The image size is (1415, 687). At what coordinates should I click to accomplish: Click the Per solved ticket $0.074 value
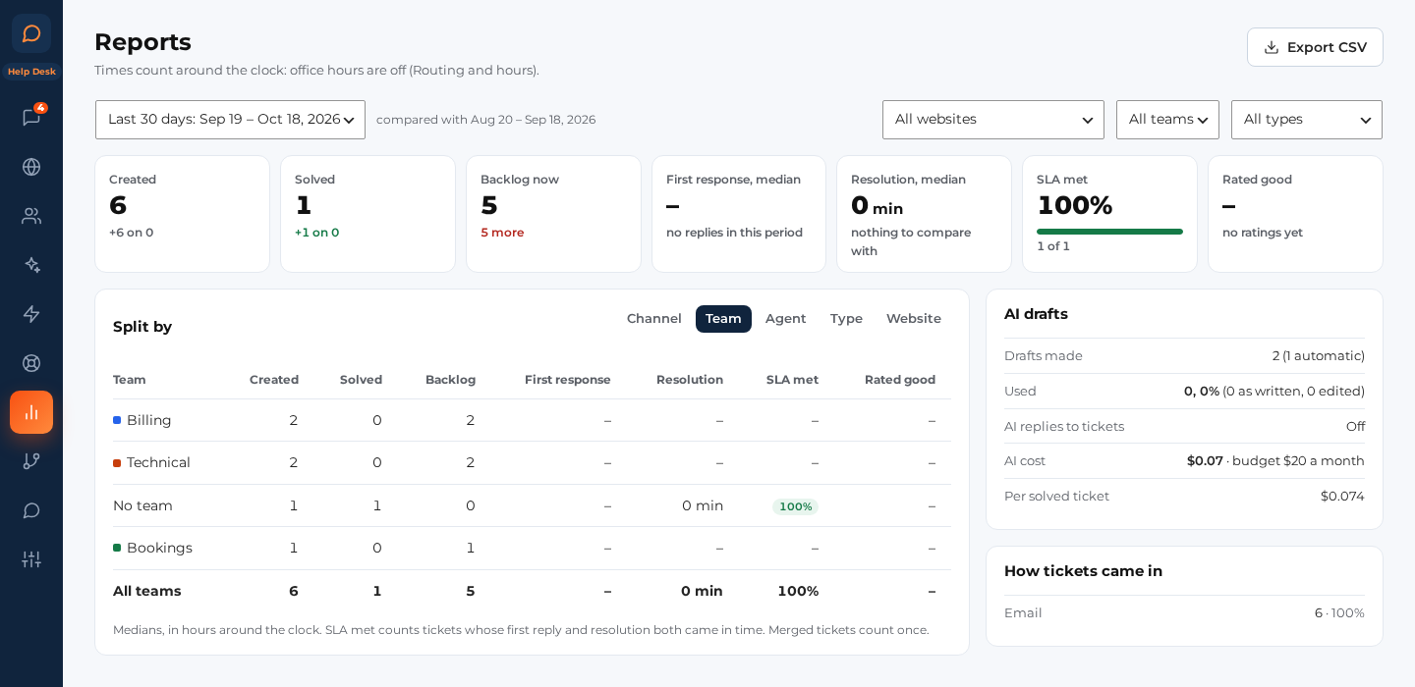pos(1342,497)
